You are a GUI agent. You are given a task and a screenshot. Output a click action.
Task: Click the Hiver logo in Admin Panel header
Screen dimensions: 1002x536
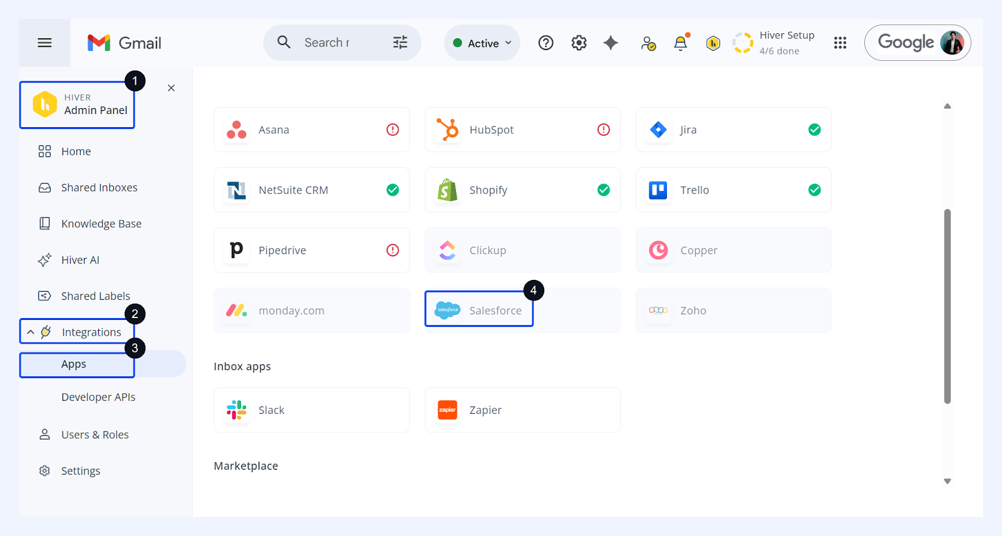[45, 105]
